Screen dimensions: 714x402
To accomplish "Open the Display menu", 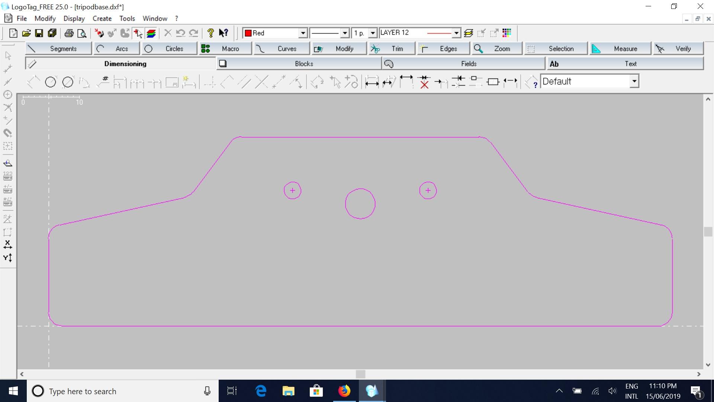I will tap(74, 18).
